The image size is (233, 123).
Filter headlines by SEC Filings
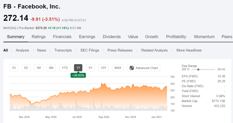(90, 50)
